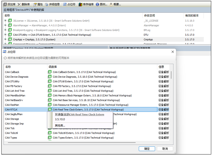Select version 3.5.10.0 from the popup menu
212x155 pixels.
click(x=60, y=119)
